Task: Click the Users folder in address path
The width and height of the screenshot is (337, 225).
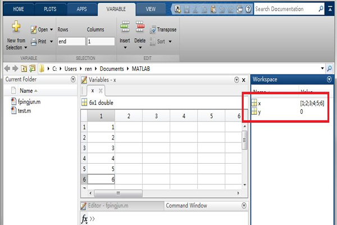Action: click(x=71, y=69)
